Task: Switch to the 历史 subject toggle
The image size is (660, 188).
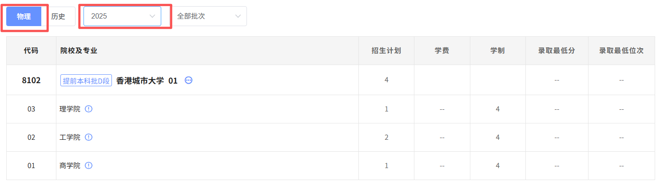Action: pyautogui.click(x=58, y=16)
